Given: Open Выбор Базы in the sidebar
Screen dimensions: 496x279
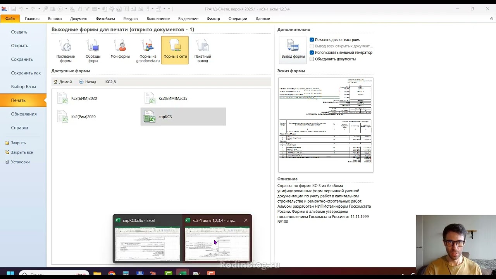Looking at the screenshot, I should (x=23, y=87).
